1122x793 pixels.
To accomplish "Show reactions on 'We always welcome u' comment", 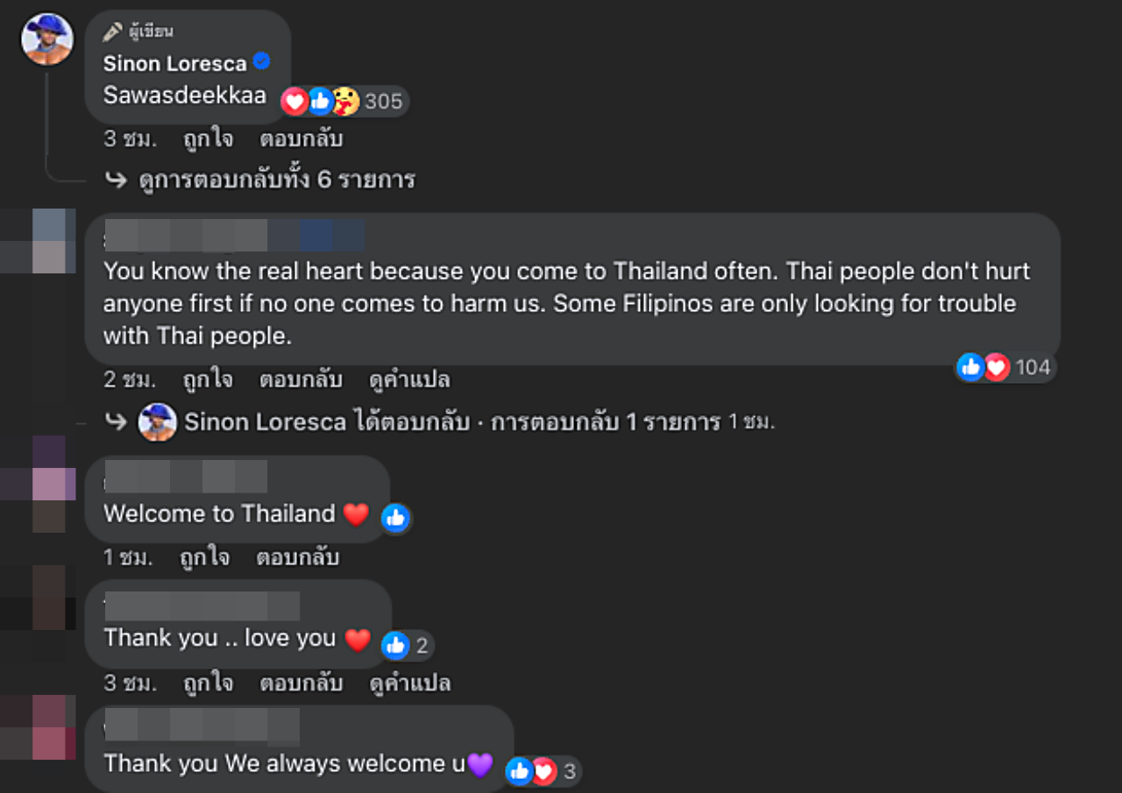I will [x=543, y=771].
